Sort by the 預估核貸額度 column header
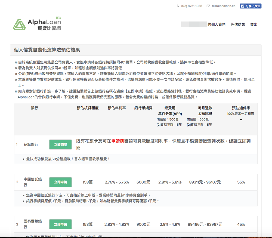 click(x=88, y=108)
